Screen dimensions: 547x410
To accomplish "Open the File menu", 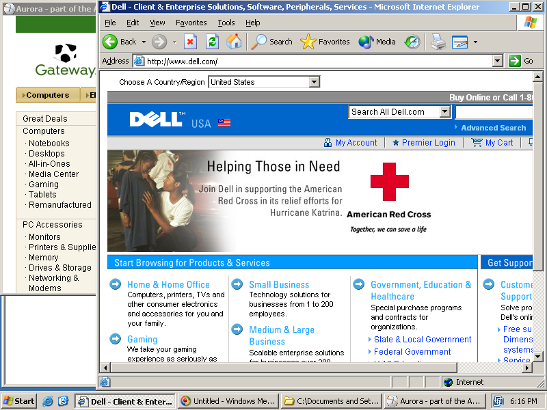I will 110,23.
